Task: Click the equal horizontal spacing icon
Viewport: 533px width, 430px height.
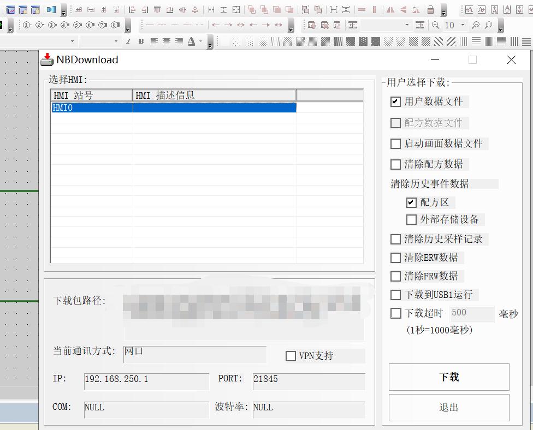Action: [x=334, y=10]
